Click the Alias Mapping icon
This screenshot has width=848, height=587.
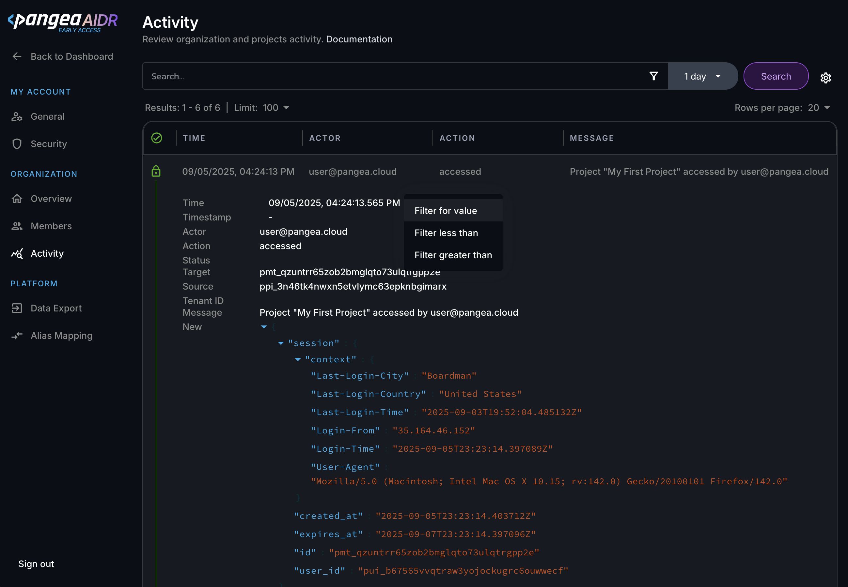17,336
